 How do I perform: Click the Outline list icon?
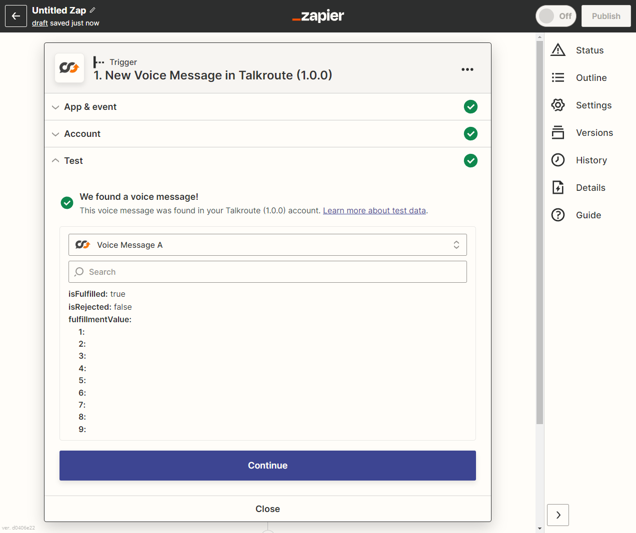point(558,77)
